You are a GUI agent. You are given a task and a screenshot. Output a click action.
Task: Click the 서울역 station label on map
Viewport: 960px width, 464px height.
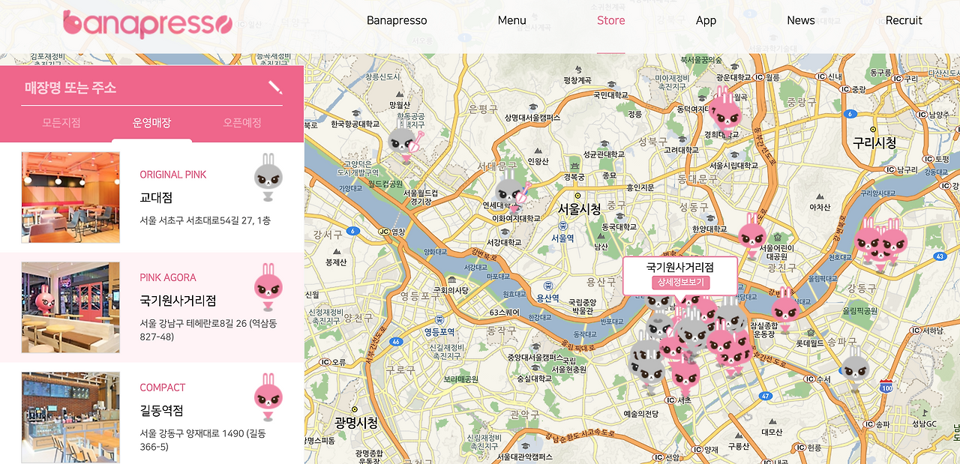562,238
